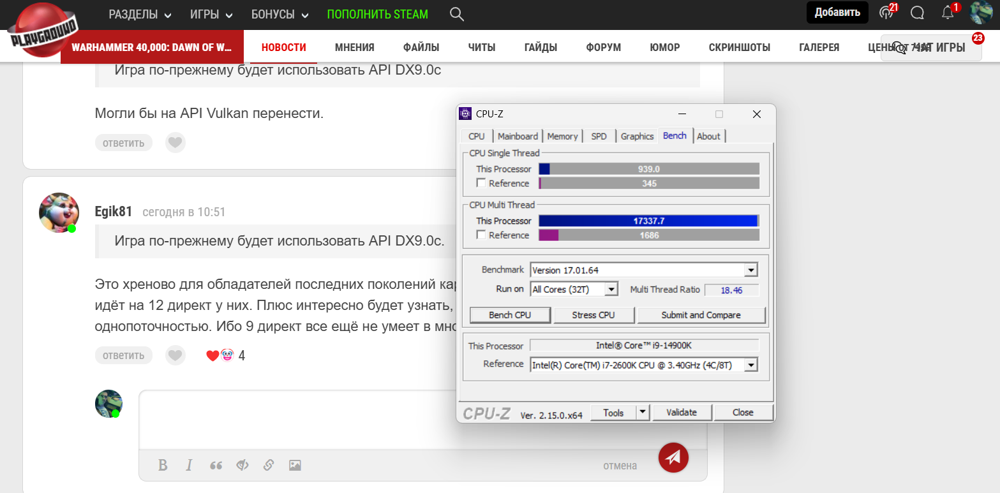The image size is (1000, 493).
Task: Switch to the SPD tab
Action: point(599,136)
